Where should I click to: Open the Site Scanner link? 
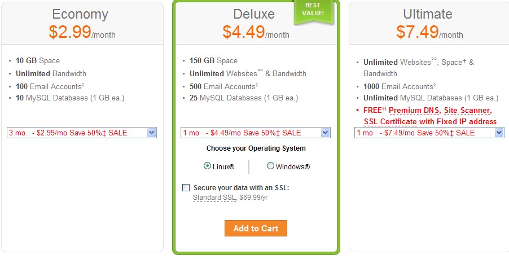tap(468, 109)
